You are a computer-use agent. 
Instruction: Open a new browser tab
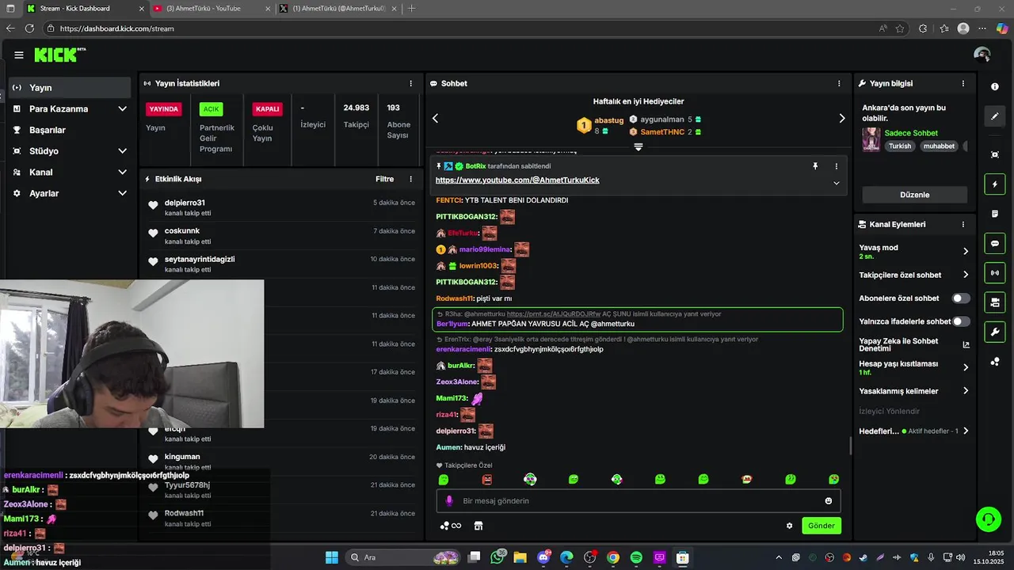411,9
